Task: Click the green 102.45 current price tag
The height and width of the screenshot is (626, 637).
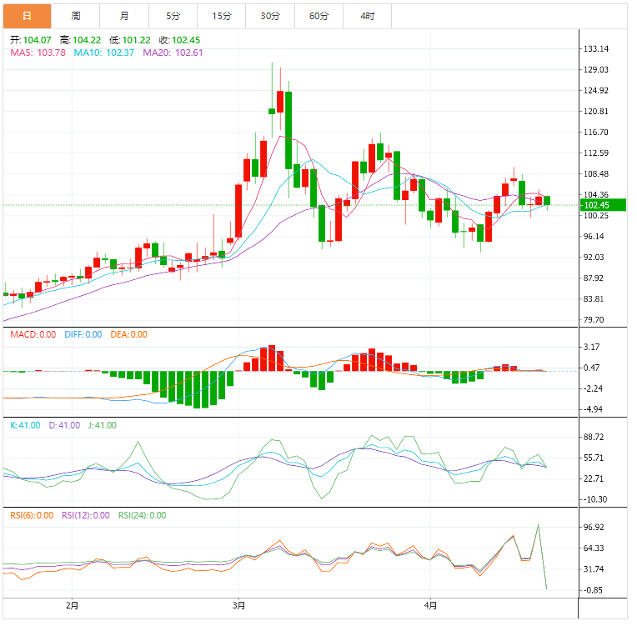Action: click(603, 205)
